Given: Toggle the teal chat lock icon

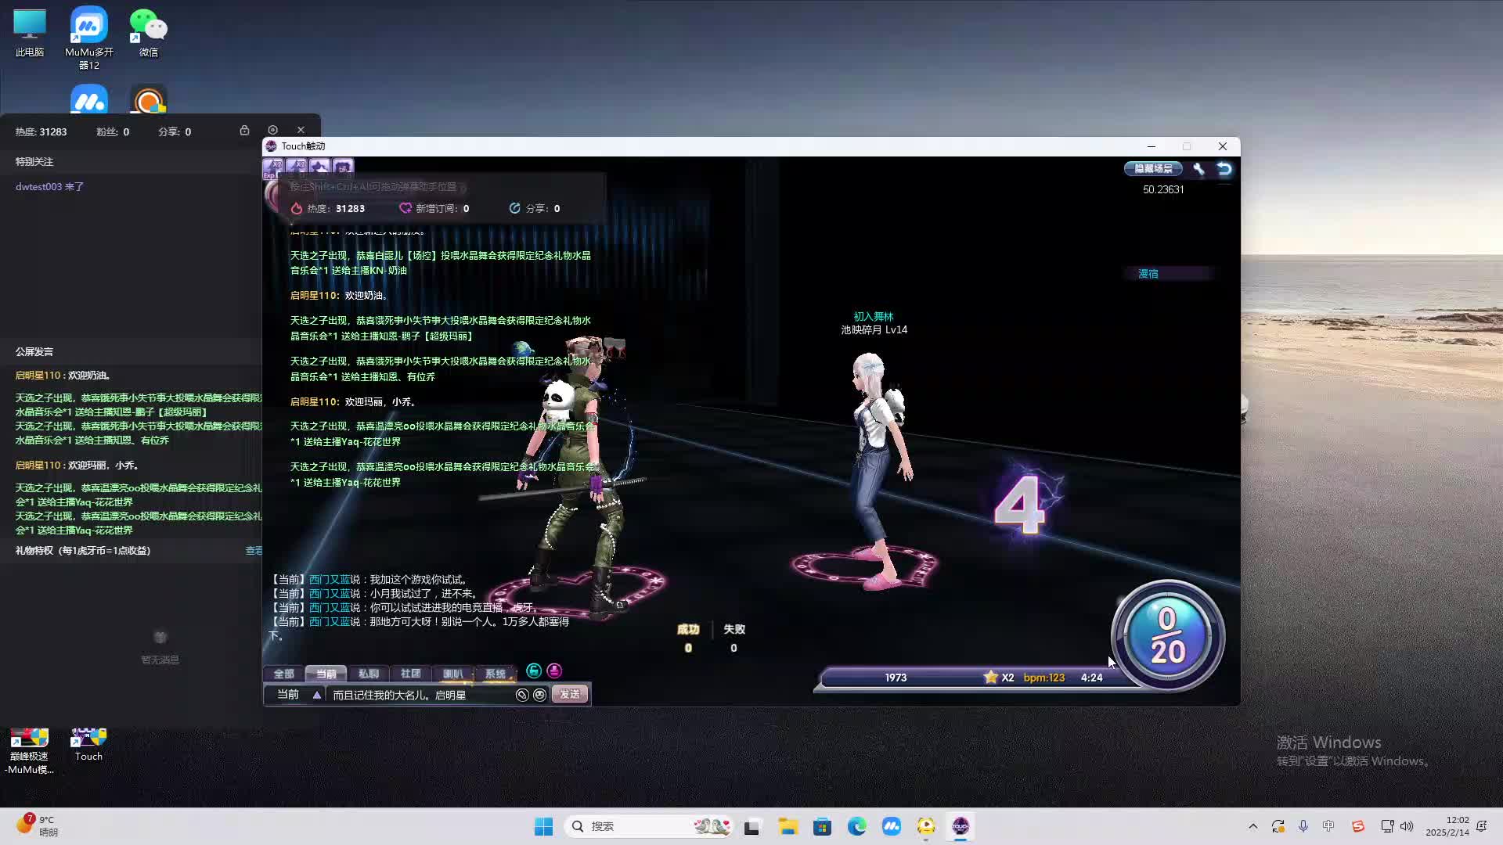Looking at the screenshot, I should 534,671.
